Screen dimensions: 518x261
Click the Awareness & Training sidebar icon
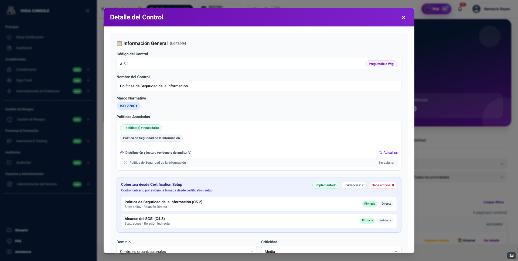(9, 141)
